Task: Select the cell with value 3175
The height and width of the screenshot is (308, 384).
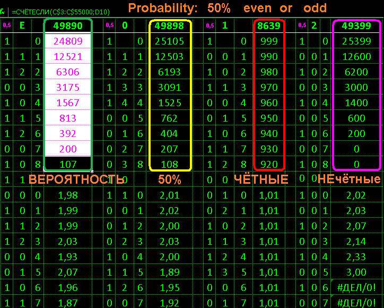Action: 68,87
